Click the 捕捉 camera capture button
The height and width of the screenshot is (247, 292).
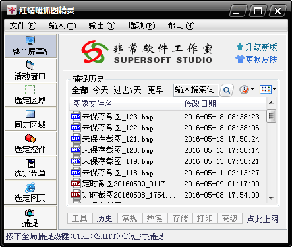click(30, 218)
